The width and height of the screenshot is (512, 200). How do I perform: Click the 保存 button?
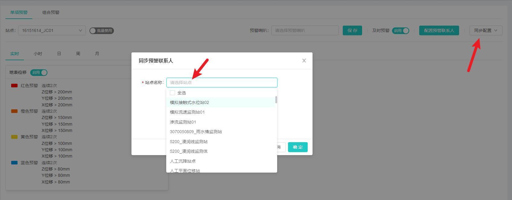click(352, 30)
